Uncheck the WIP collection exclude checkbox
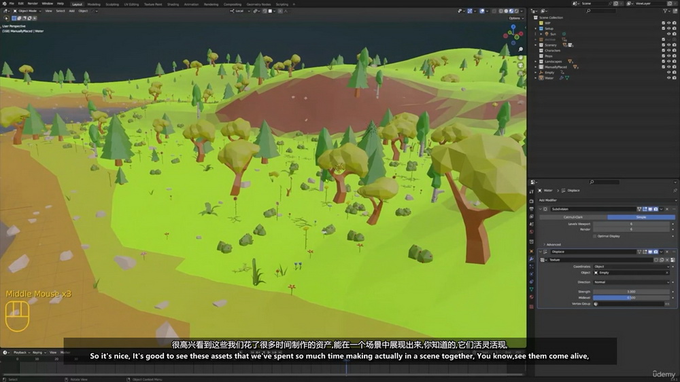Viewport: 680px width, 382px height. point(663,23)
